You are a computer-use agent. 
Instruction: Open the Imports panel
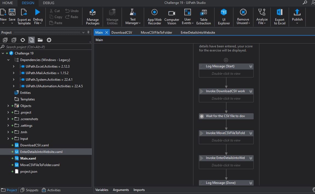pos(139,190)
